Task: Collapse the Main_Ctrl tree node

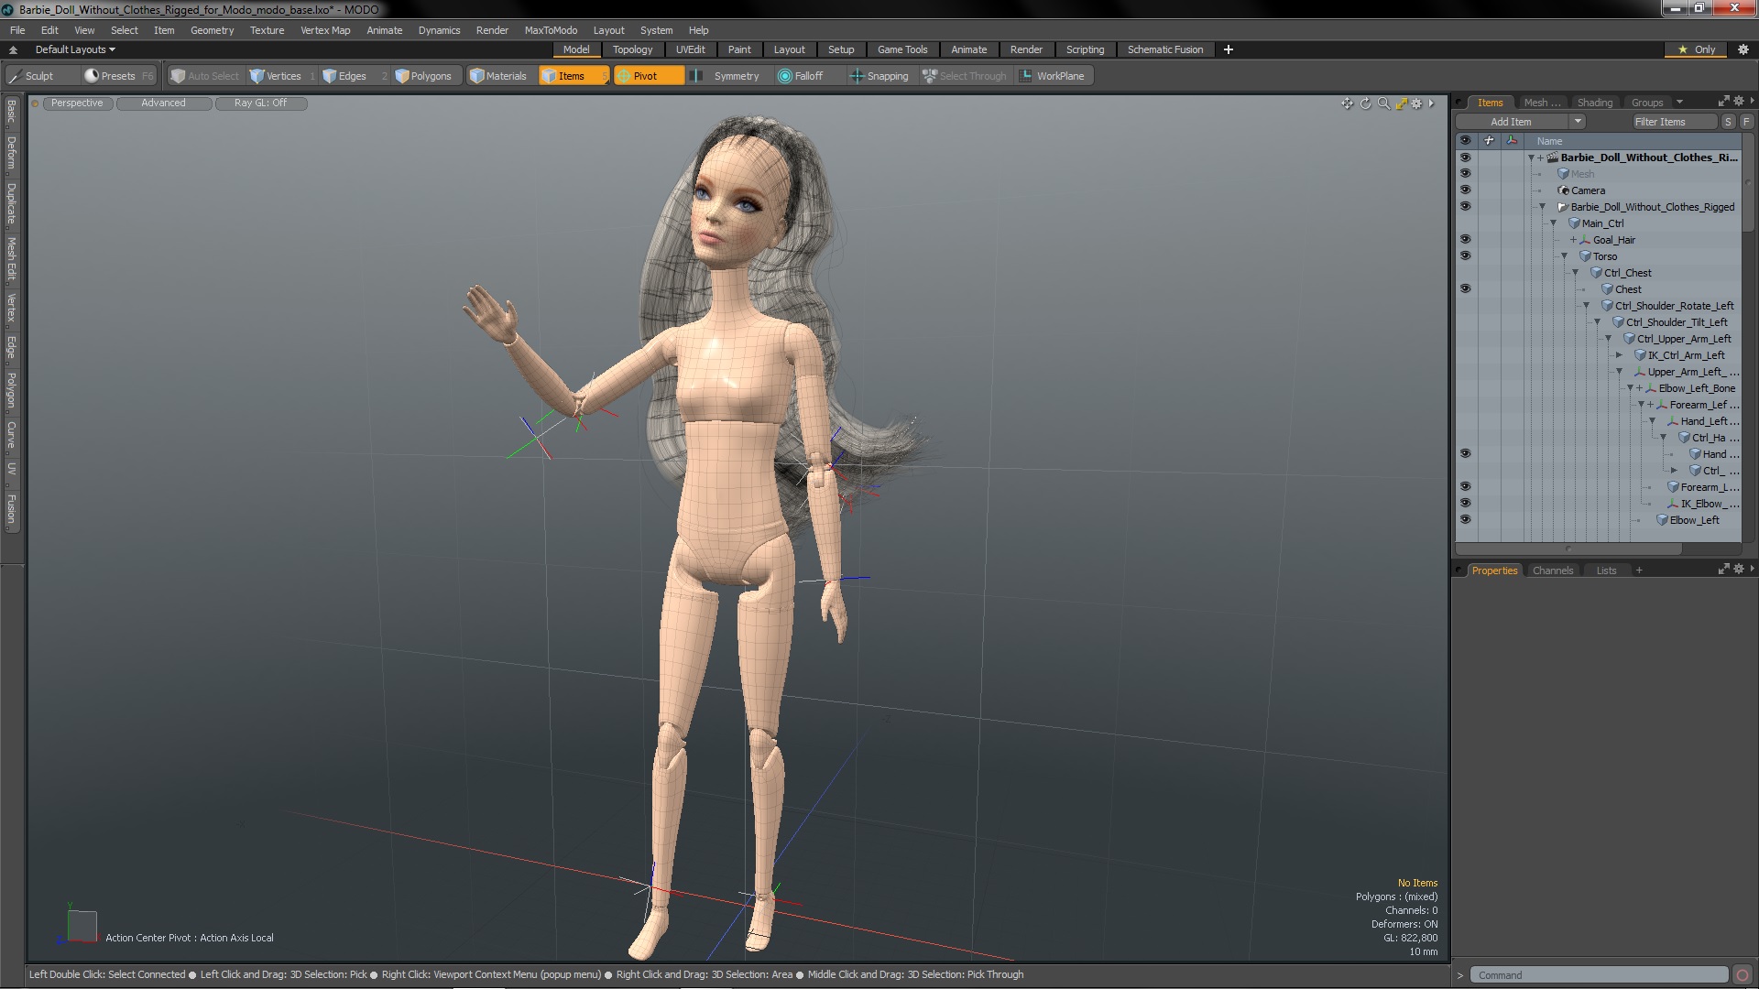Action: click(x=1553, y=223)
